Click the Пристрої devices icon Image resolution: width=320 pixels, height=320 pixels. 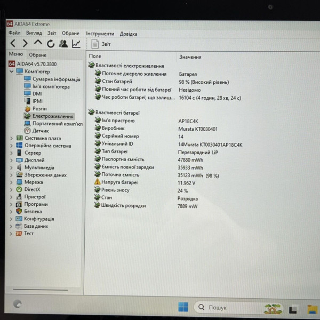19,197
